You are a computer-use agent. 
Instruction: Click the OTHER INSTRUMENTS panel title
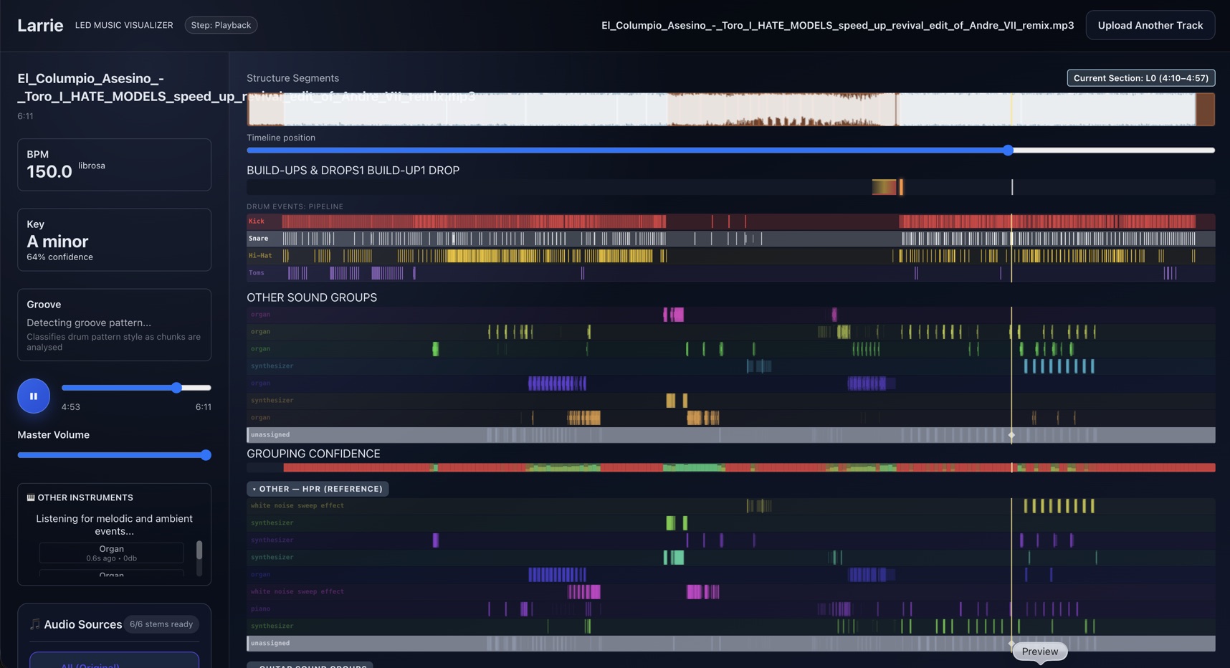coord(85,497)
